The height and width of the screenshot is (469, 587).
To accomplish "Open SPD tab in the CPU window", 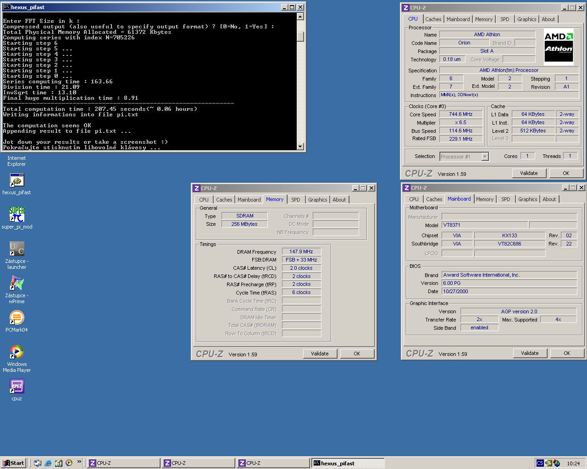I will pos(504,19).
